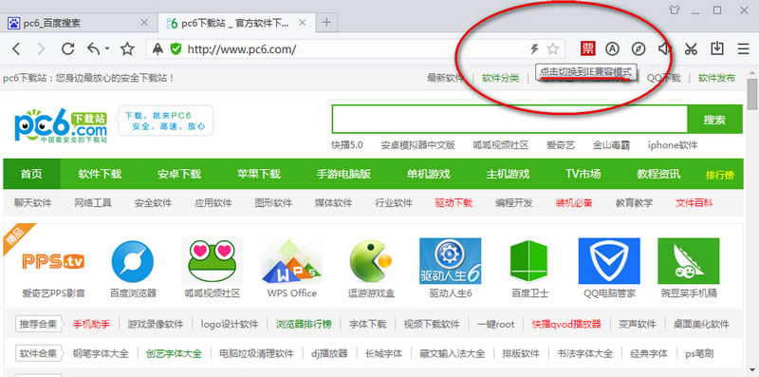
Task: Reload the page with refresh icon
Action: (67, 48)
